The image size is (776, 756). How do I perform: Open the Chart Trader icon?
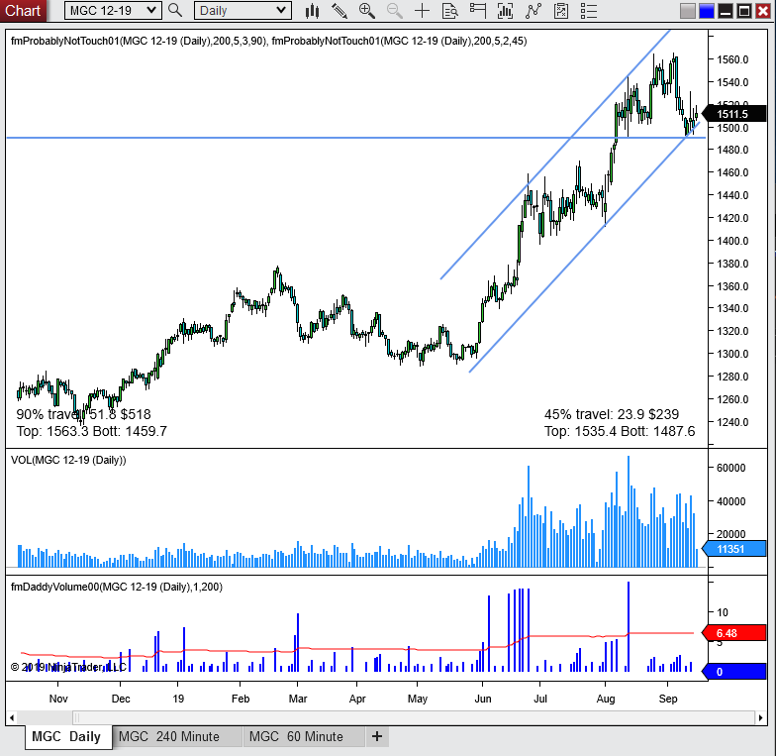click(x=477, y=10)
